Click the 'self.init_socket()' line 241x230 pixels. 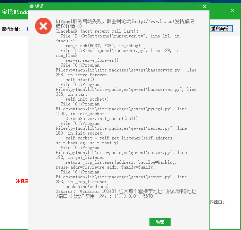[x=87, y=99]
